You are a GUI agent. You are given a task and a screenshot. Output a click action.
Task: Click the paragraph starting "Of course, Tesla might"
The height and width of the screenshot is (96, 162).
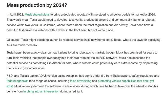coord(84,42)
